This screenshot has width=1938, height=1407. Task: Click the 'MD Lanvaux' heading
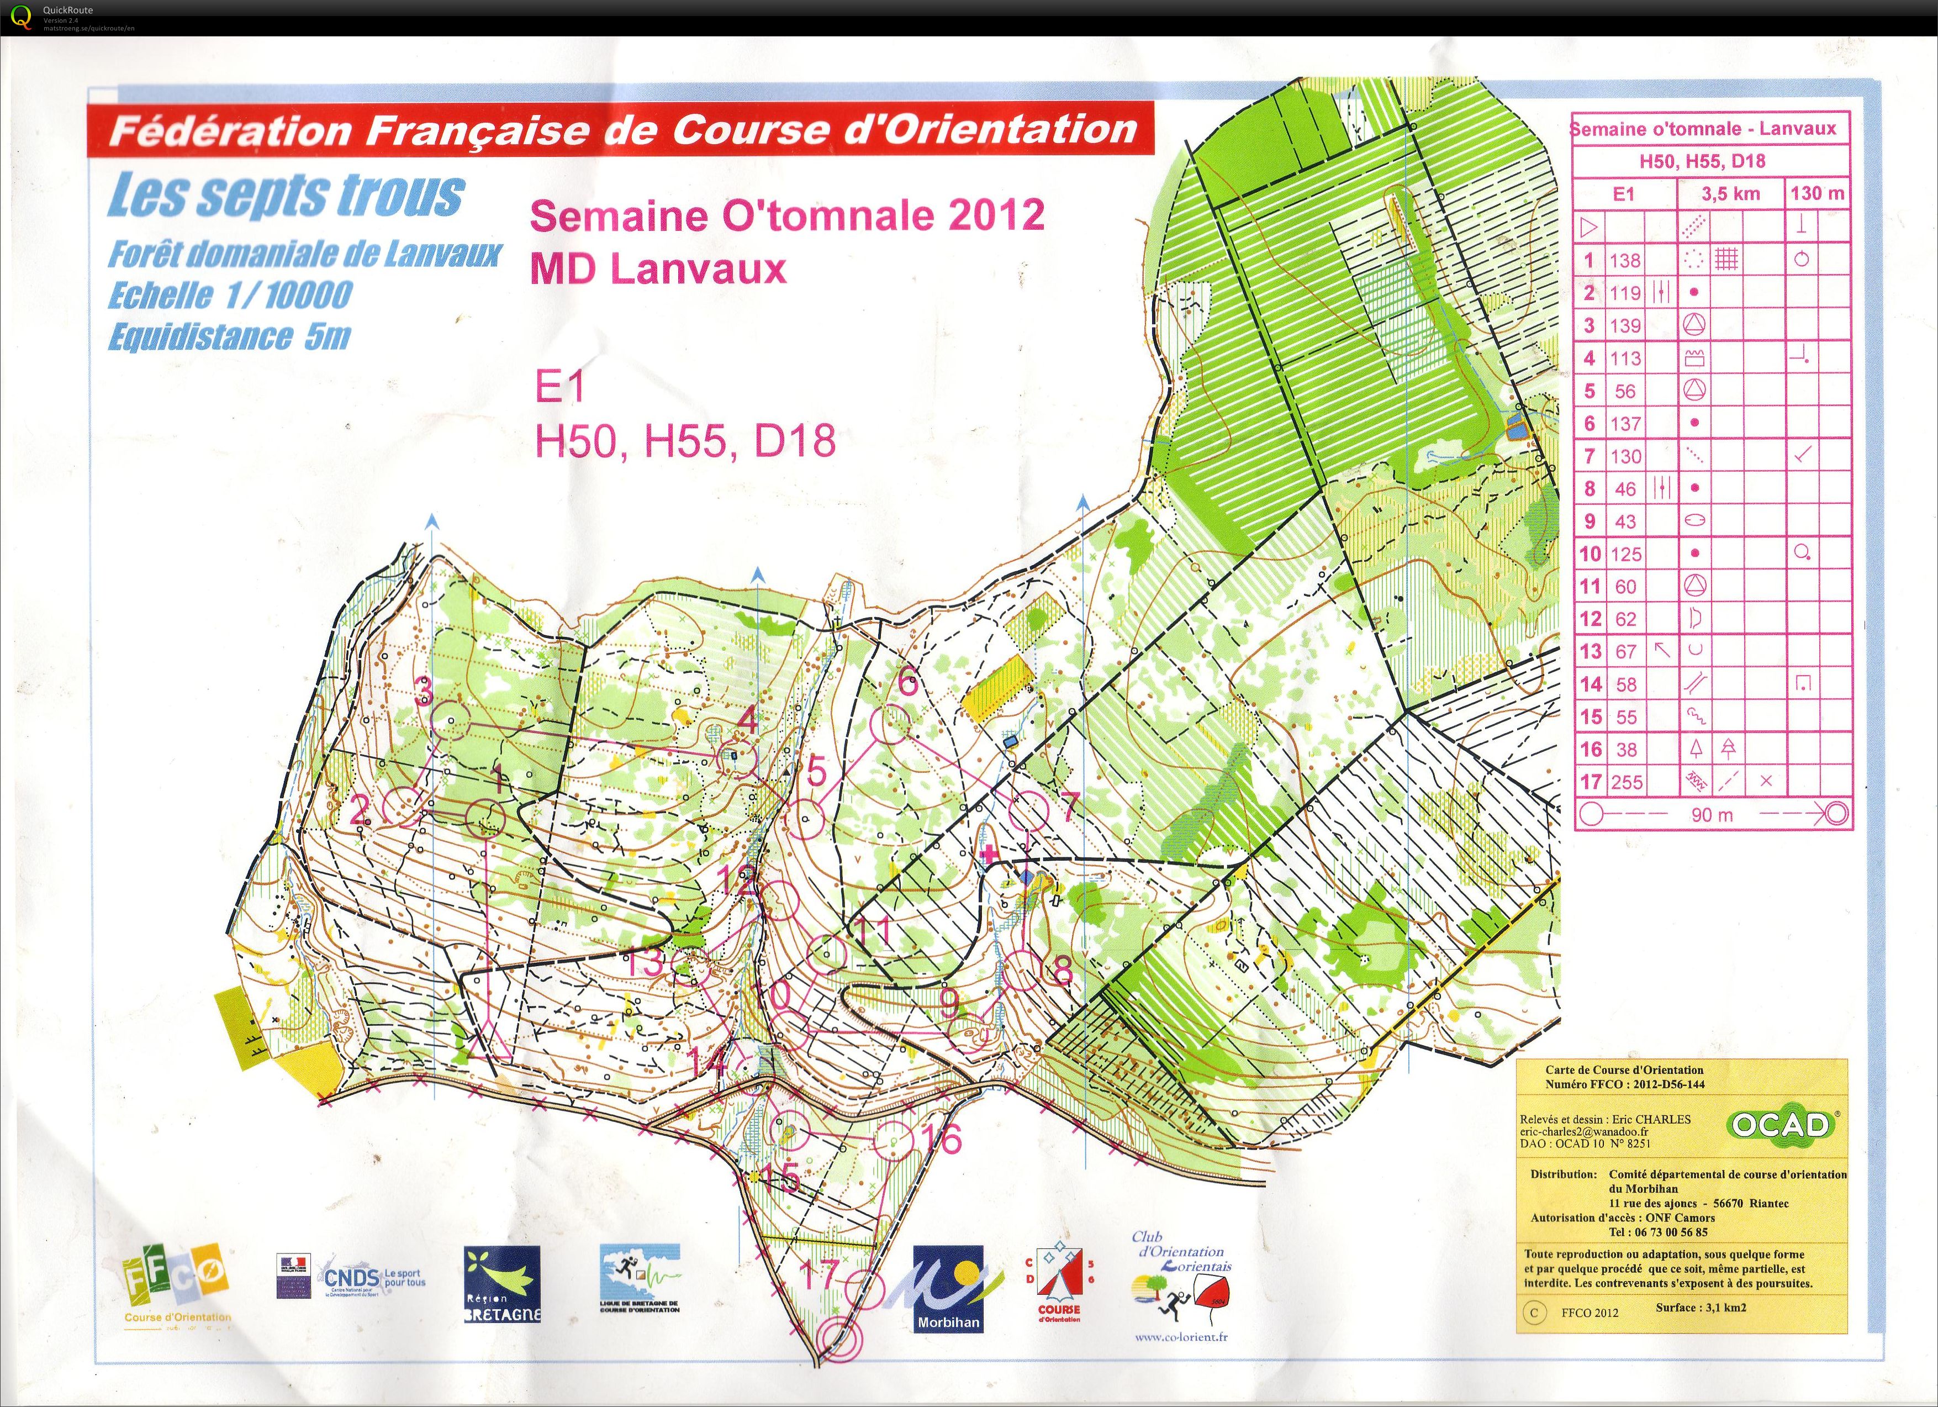pos(658,268)
